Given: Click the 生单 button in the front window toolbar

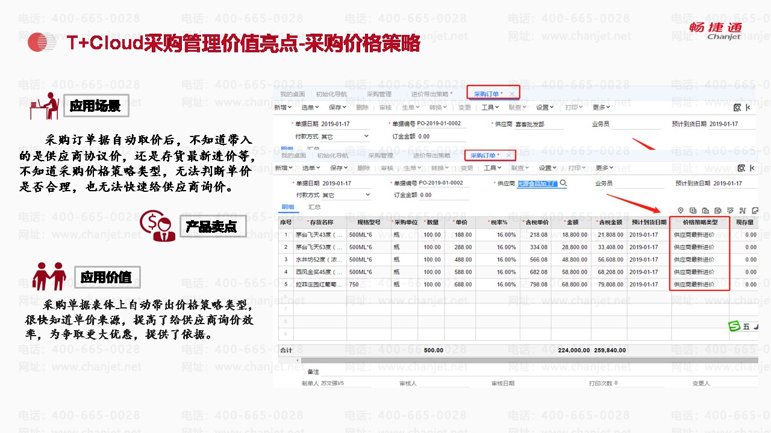Looking at the screenshot, I should [x=411, y=168].
